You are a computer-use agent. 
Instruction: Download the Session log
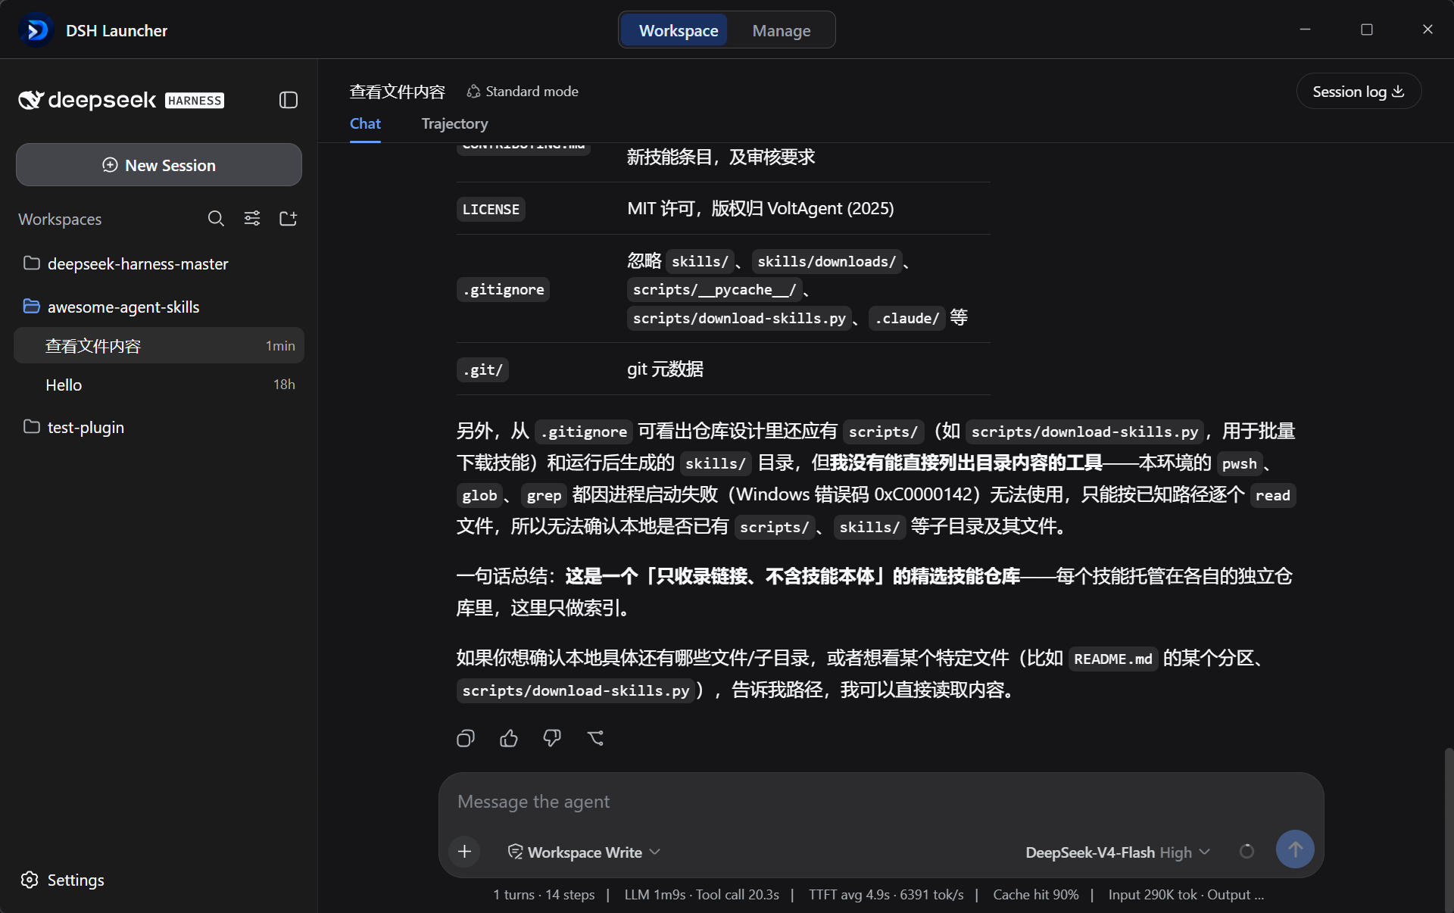1359,92
